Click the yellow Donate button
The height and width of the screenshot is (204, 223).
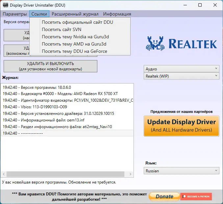point(164,196)
